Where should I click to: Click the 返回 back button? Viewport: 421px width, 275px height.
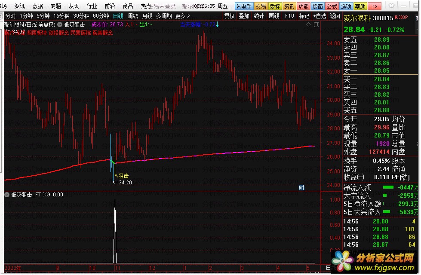pos(335,16)
